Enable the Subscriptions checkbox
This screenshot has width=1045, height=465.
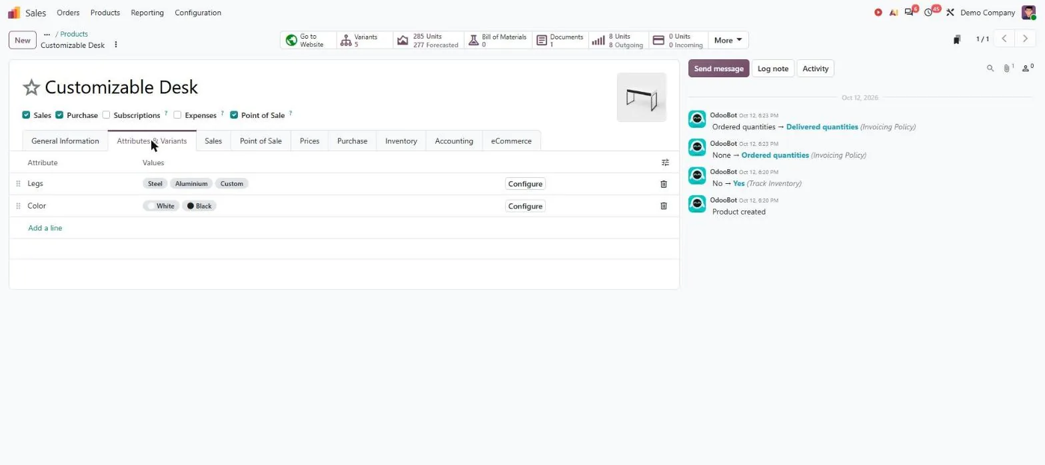tap(106, 115)
